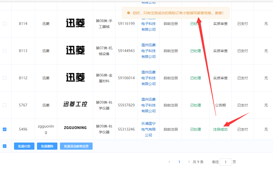Select page number 1 in the pagination

click(x=179, y=162)
